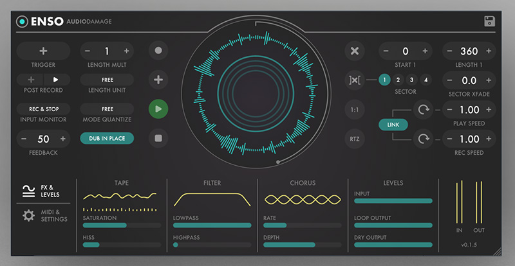Decrease Length 1 with minus
Viewport: 515px width, 266px height.
coord(449,51)
